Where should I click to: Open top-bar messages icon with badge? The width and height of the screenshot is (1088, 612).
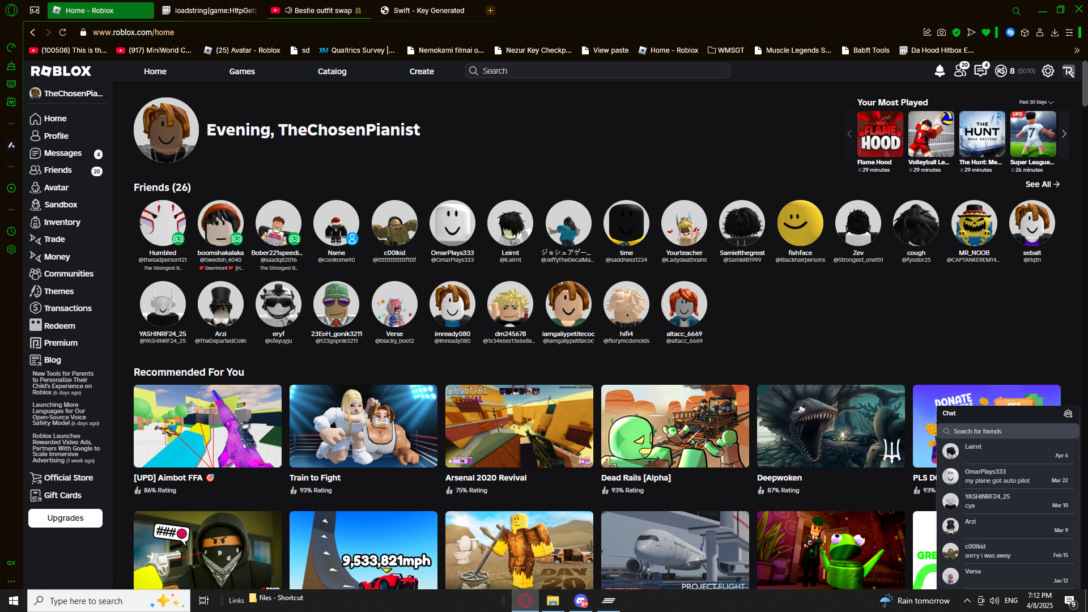click(x=980, y=71)
